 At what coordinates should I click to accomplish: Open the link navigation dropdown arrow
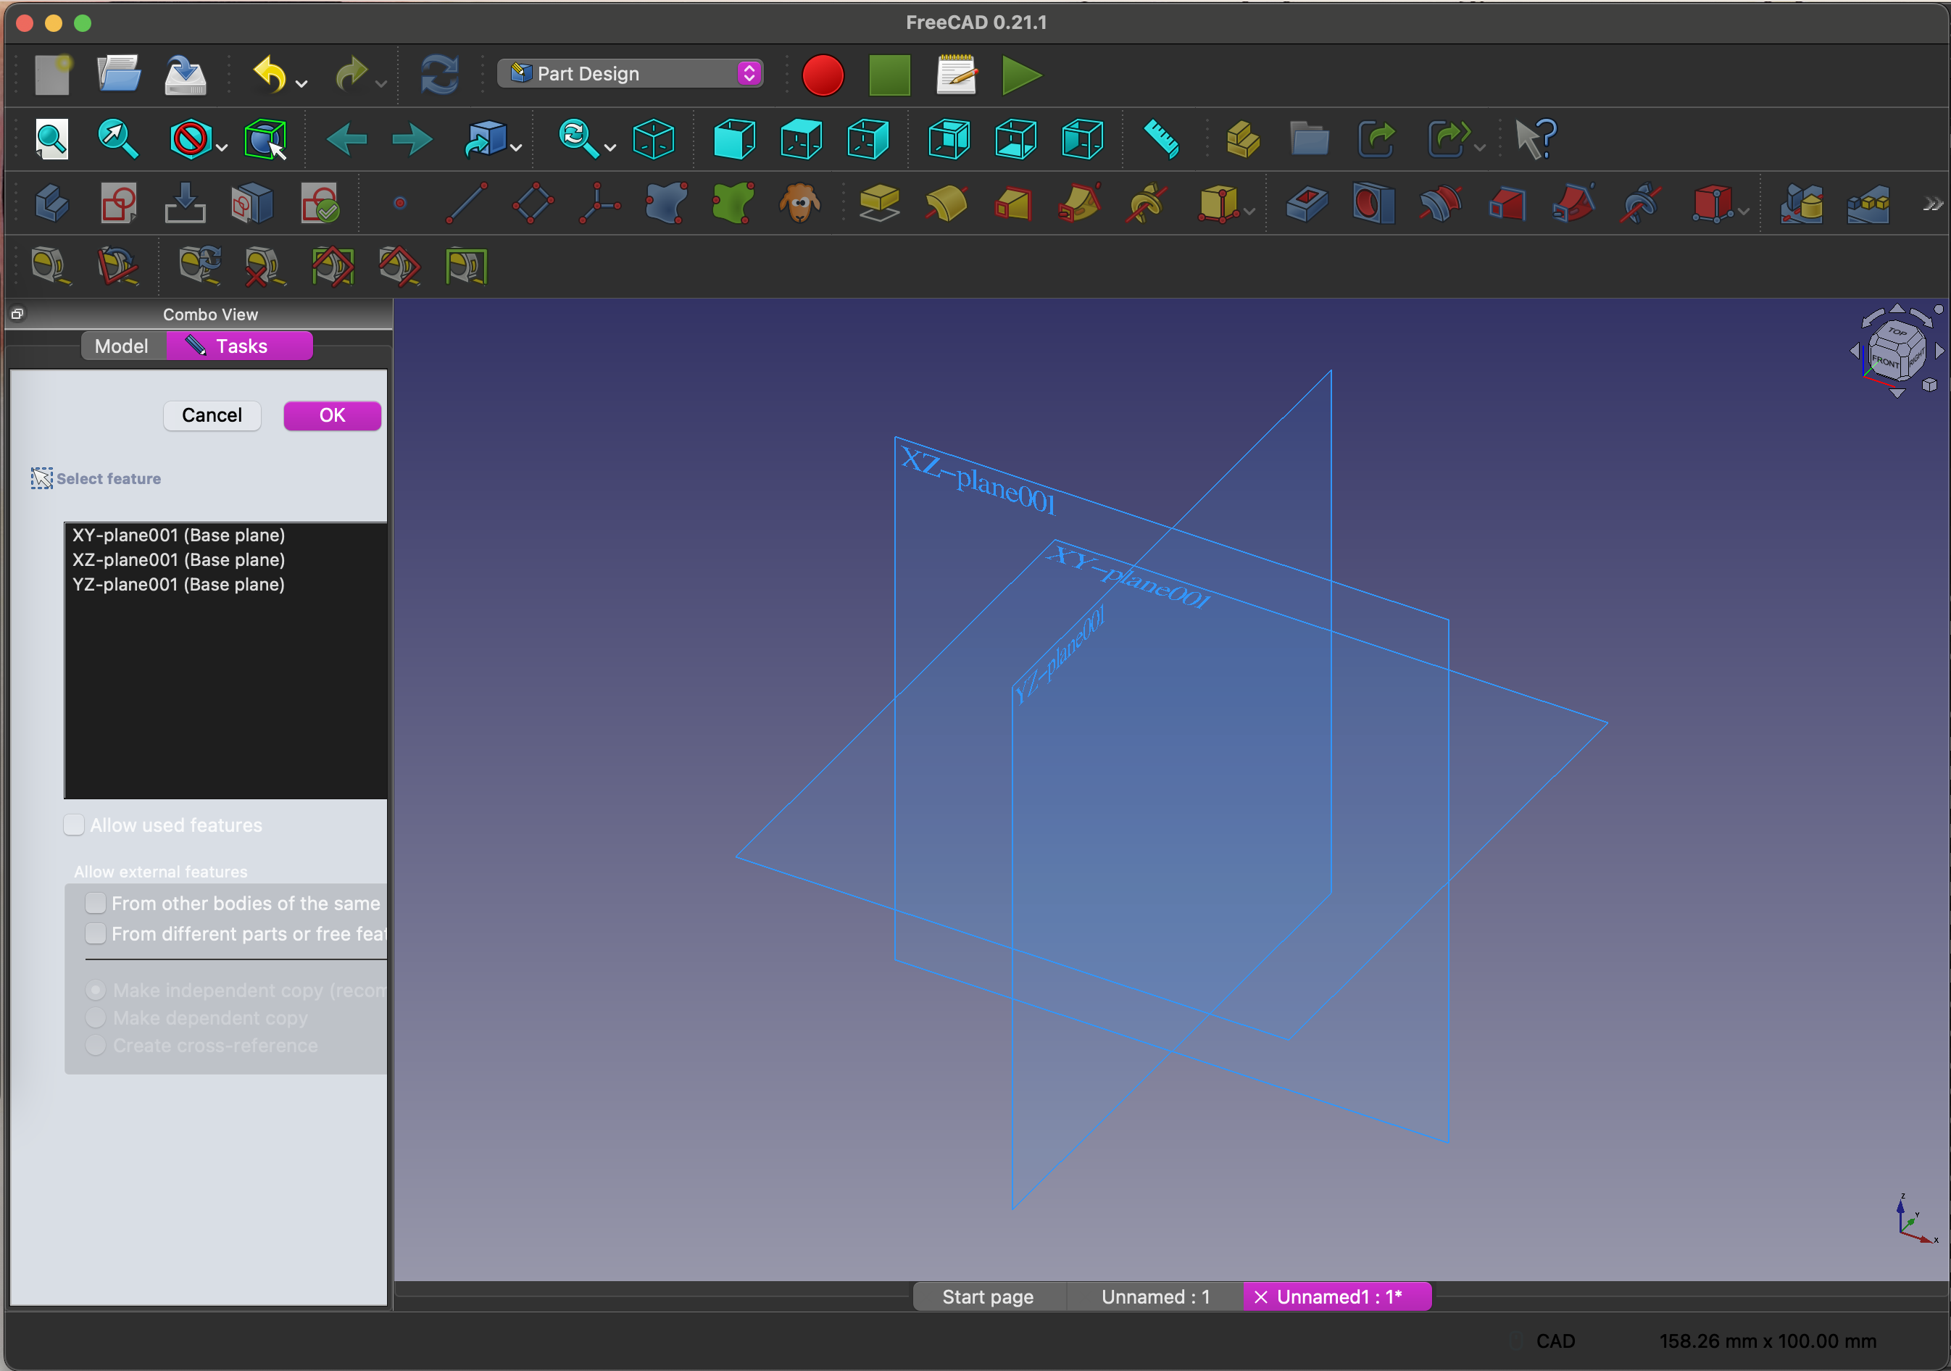[x=516, y=148]
